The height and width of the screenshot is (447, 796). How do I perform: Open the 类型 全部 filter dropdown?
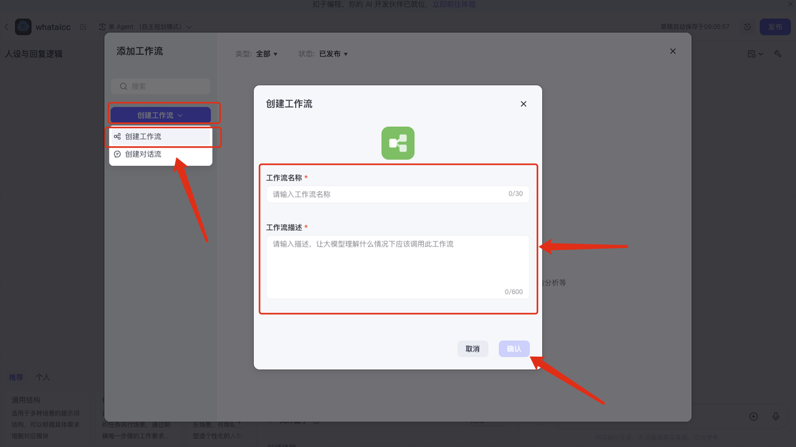266,54
